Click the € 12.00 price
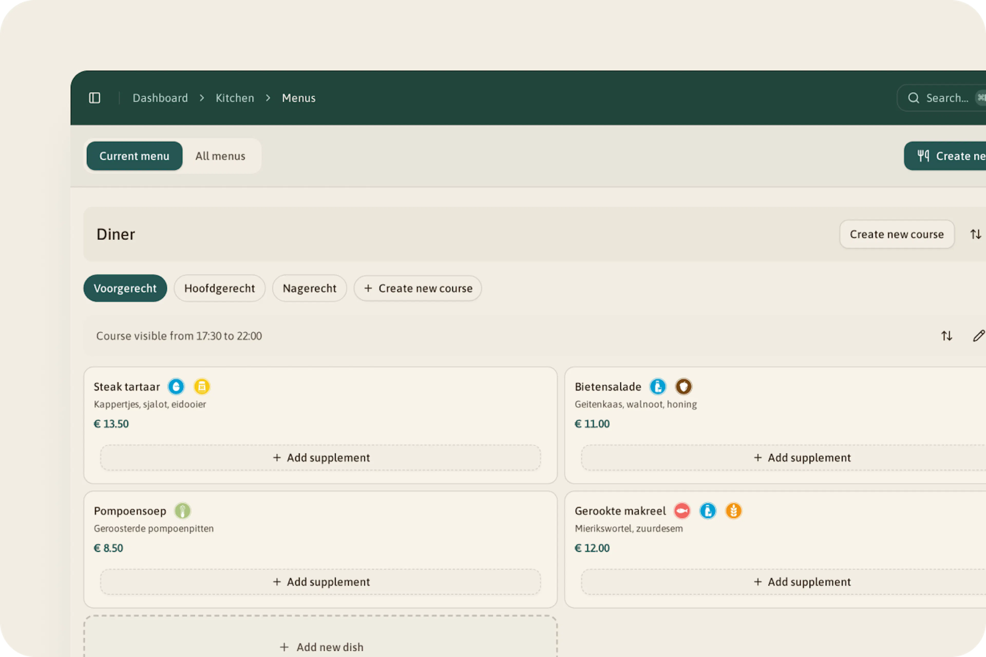The image size is (986, 657). 592,548
